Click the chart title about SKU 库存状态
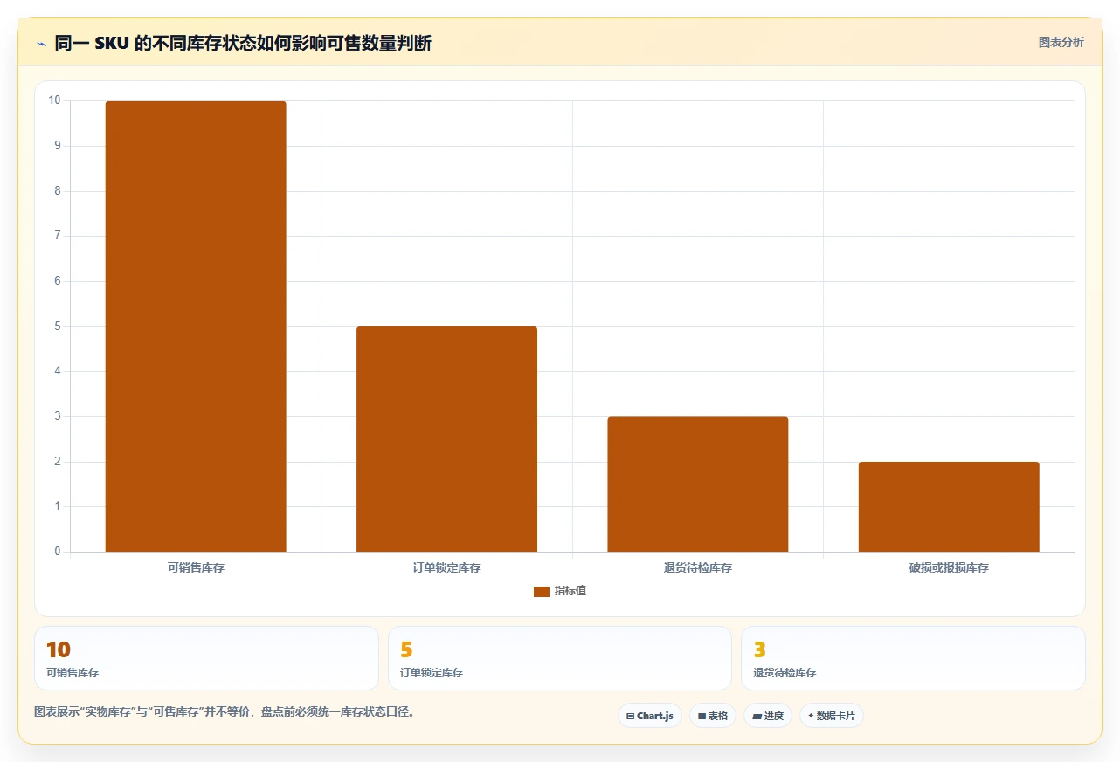This screenshot has height=762, width=1120. (243, 44)
